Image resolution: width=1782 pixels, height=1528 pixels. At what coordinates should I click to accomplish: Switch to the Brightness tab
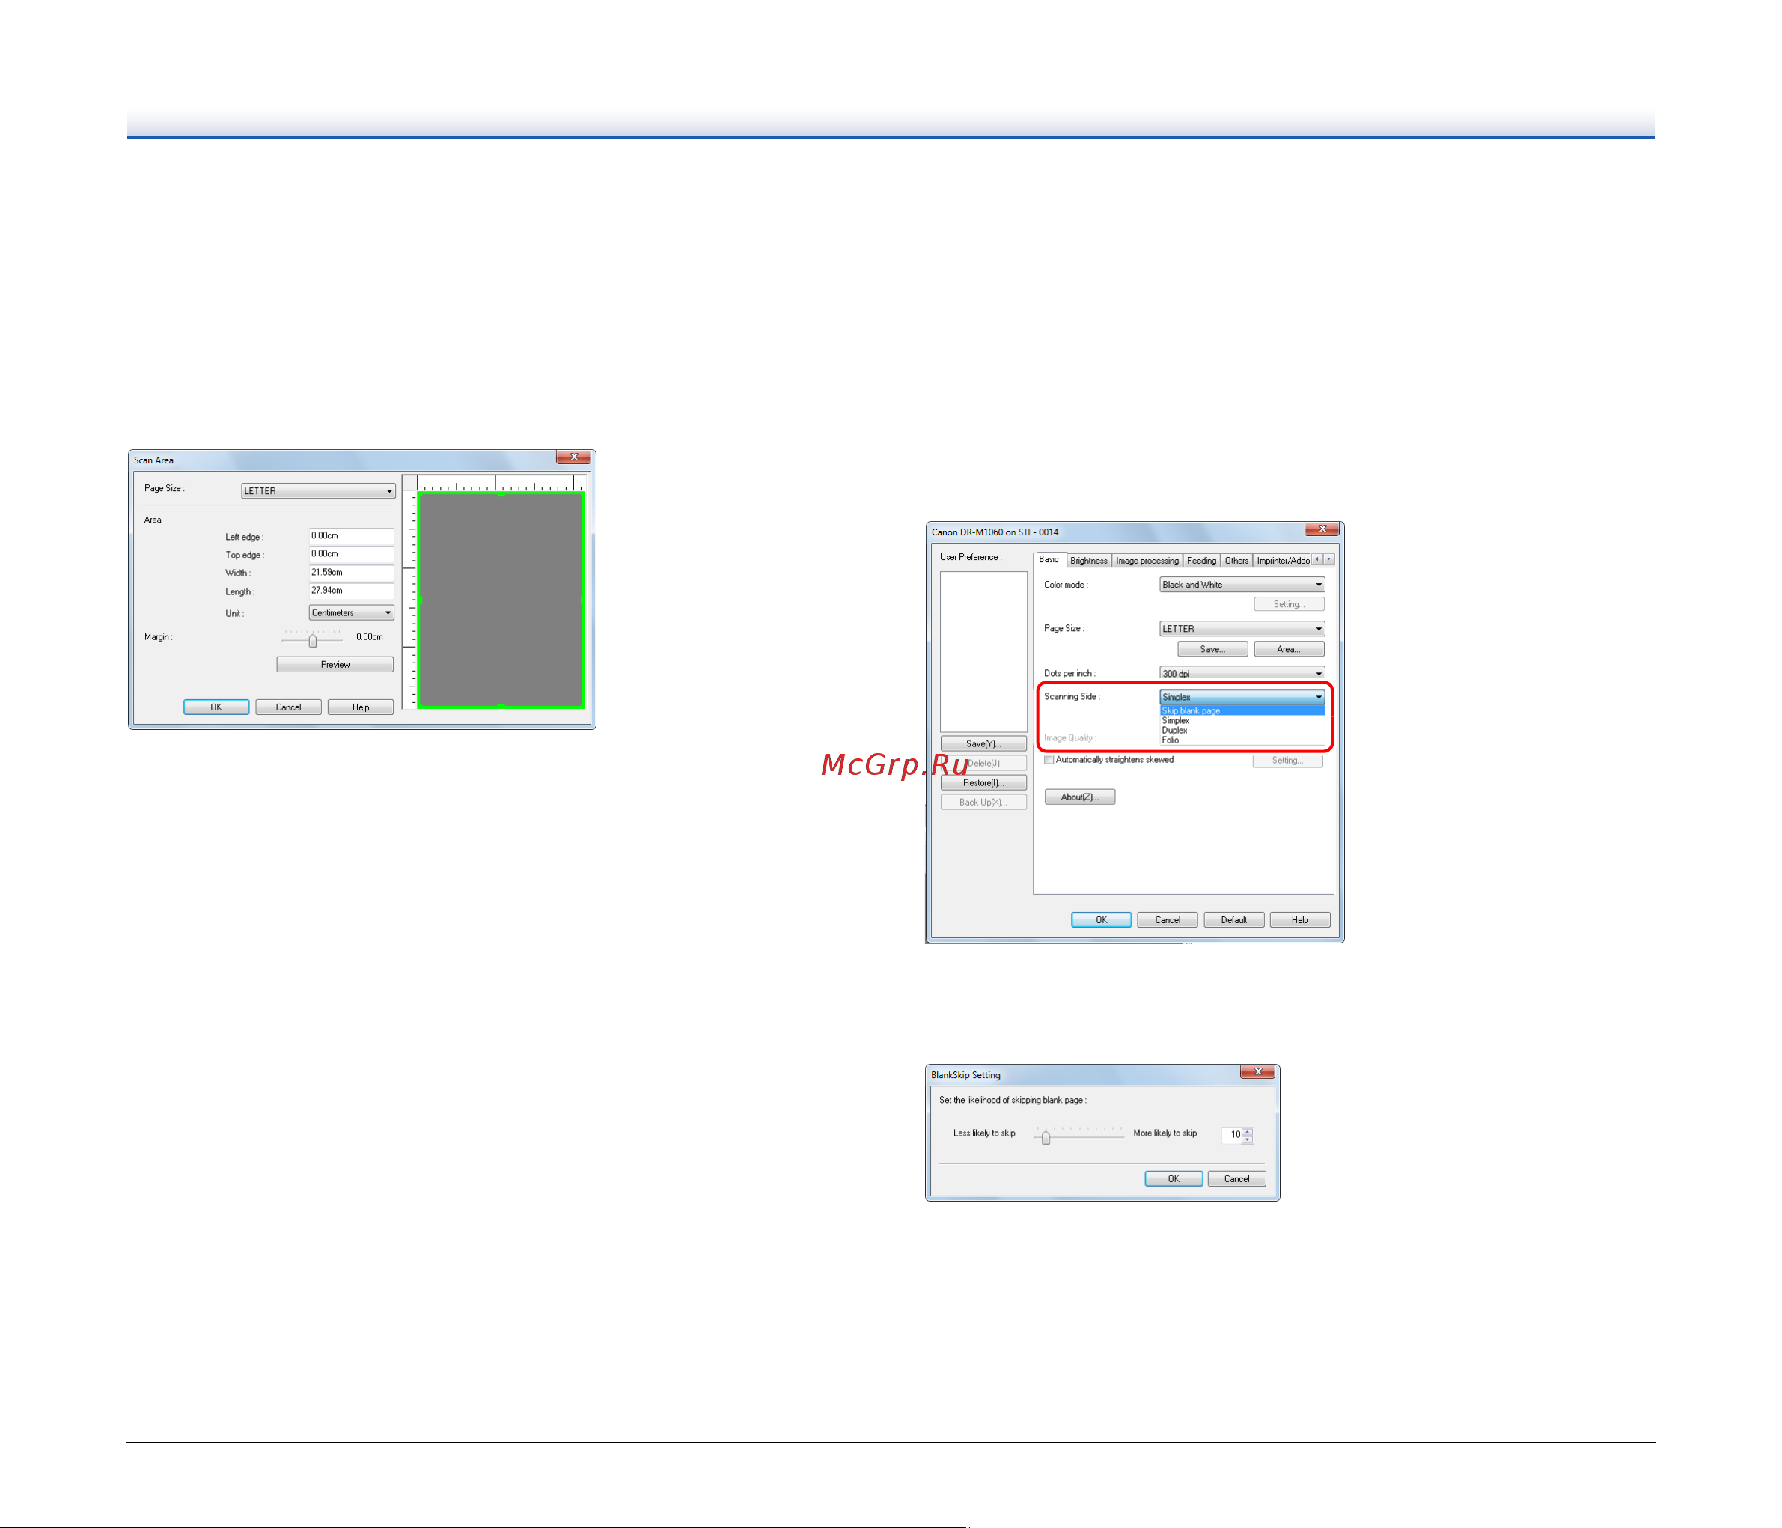click(1089, 561)
